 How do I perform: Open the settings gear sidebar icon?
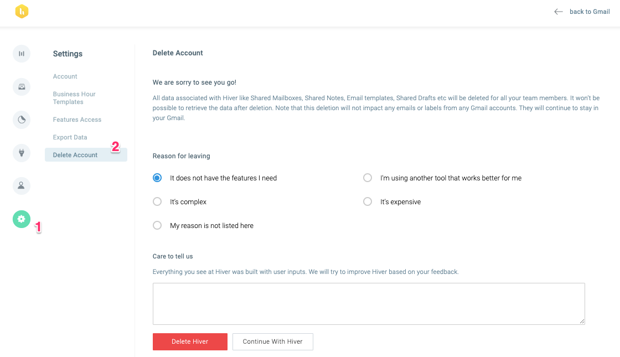[x=22, y=219]
